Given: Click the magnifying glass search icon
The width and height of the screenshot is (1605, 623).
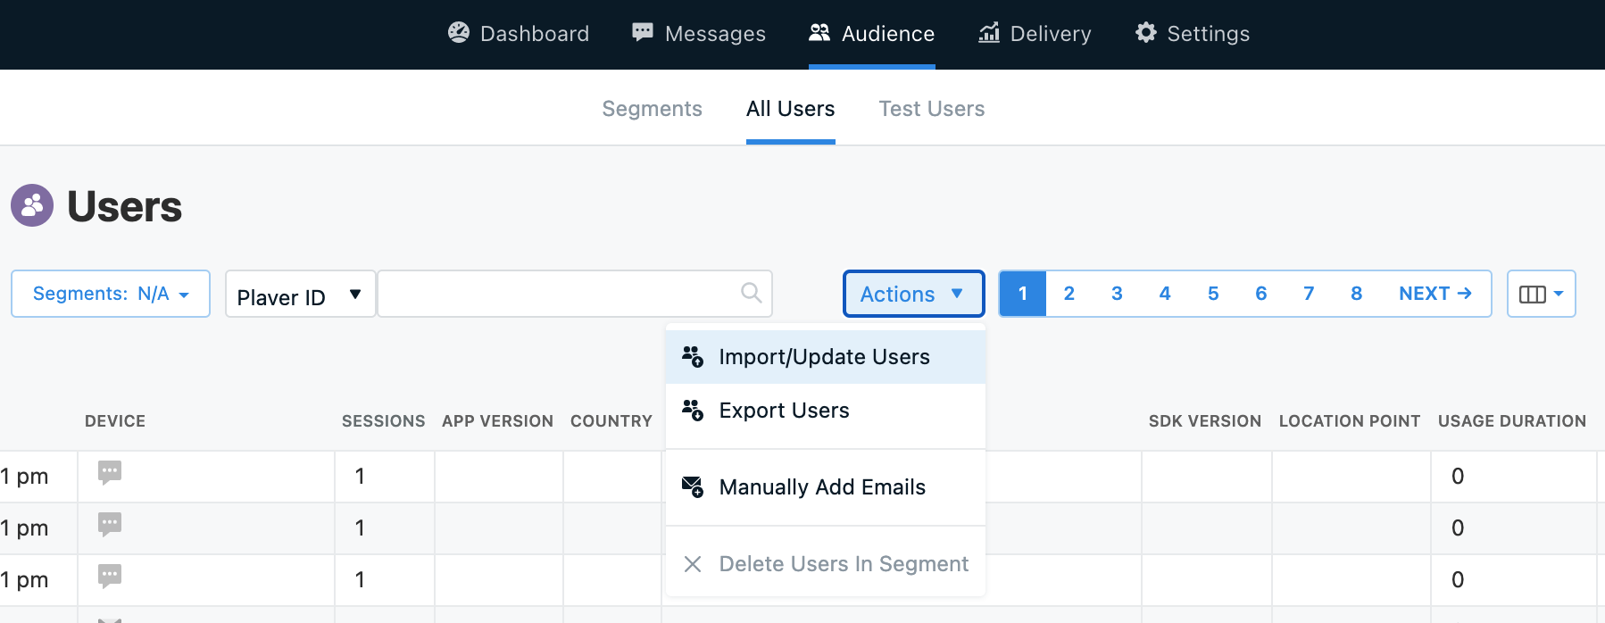Looking at the screenshot, I should [752, 293].
